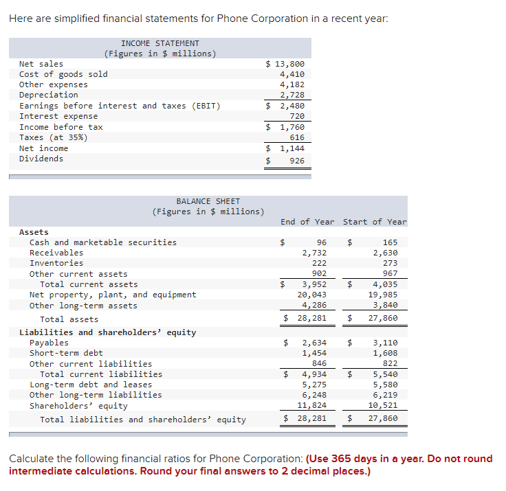
Task: Click start-of-year Inventories 273
Action: click(x=390, y=263)
